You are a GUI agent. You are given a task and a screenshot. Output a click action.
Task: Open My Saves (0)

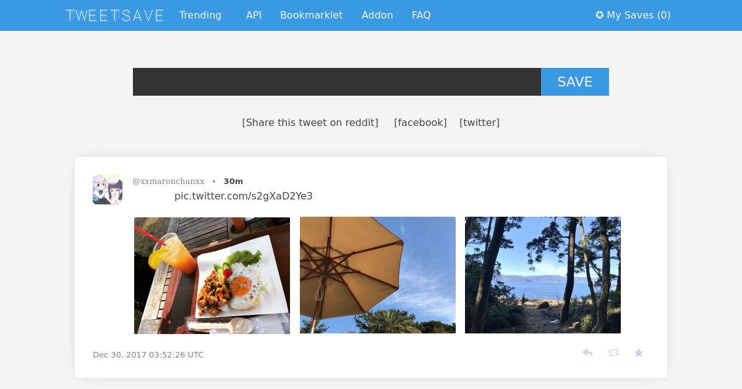click(633, 15)
